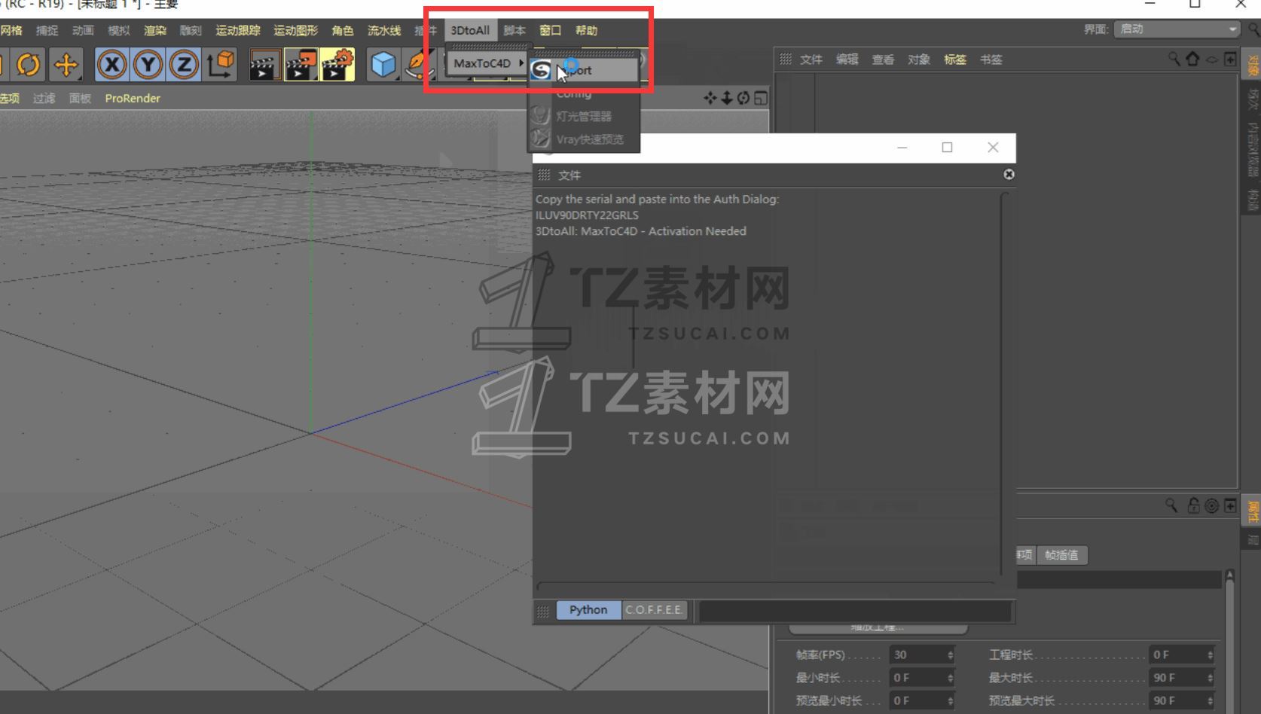Click the viewport pan arrows icon
The height and width of the screenshot is (714, 1261).
710,98
